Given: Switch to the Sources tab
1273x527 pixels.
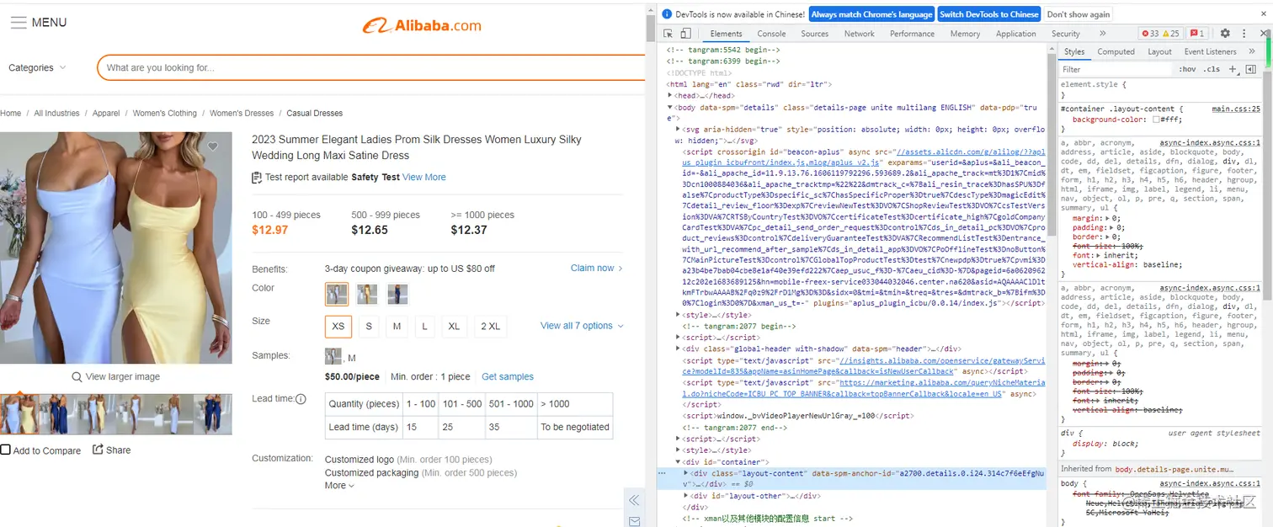Looking at the screenshot, I should (814, 34).
